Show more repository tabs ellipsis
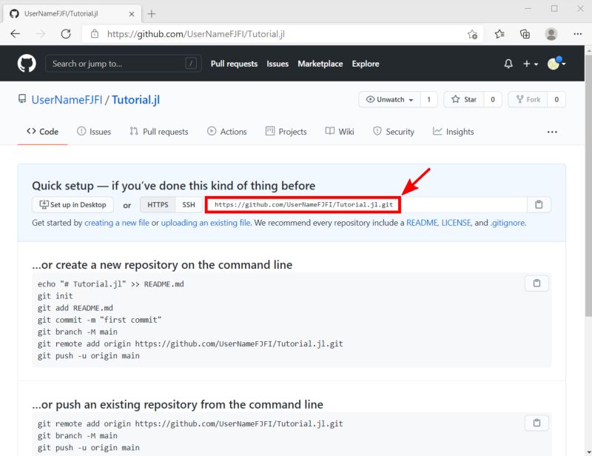This screenshot has width=592, height=456. 552,132
